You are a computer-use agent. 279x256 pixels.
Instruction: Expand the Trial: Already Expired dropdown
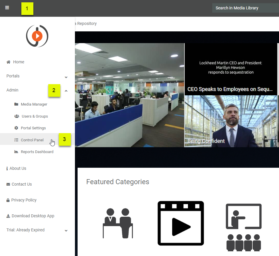click(66, 231)
